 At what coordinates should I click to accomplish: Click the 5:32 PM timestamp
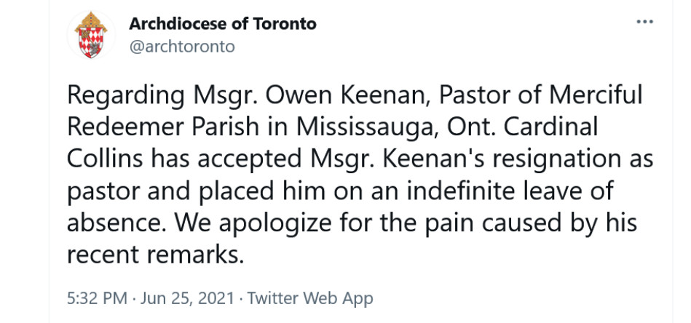pyautogui.click(x=98, y=299)
